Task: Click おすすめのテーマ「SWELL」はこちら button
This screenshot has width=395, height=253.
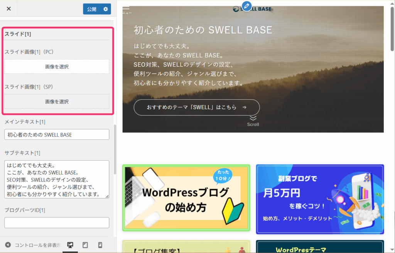Action: (x=197, y=107)
